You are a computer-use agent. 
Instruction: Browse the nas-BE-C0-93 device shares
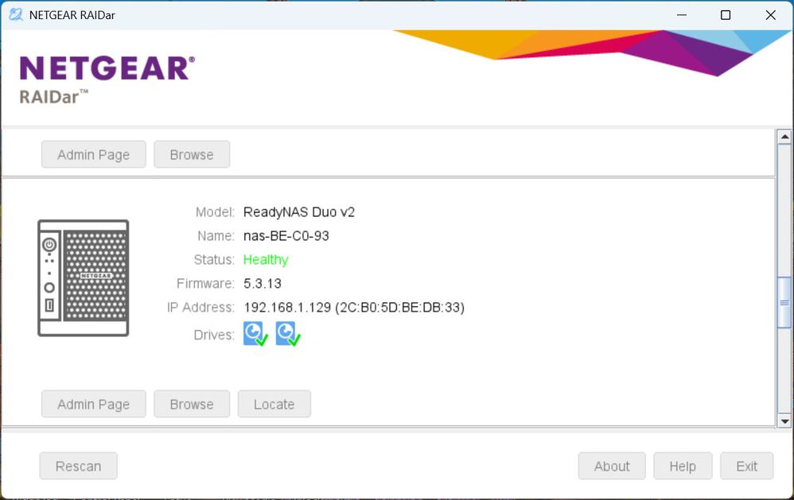click(192, 404)
